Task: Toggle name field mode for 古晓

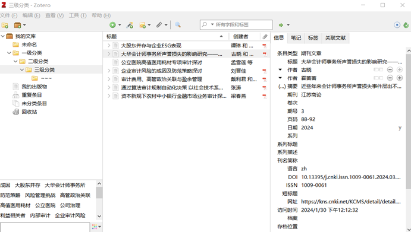Action: [x=378, y=69]
